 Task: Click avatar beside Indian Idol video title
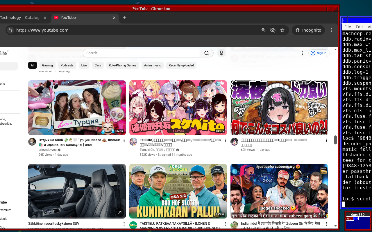click(x=234, y=225)
